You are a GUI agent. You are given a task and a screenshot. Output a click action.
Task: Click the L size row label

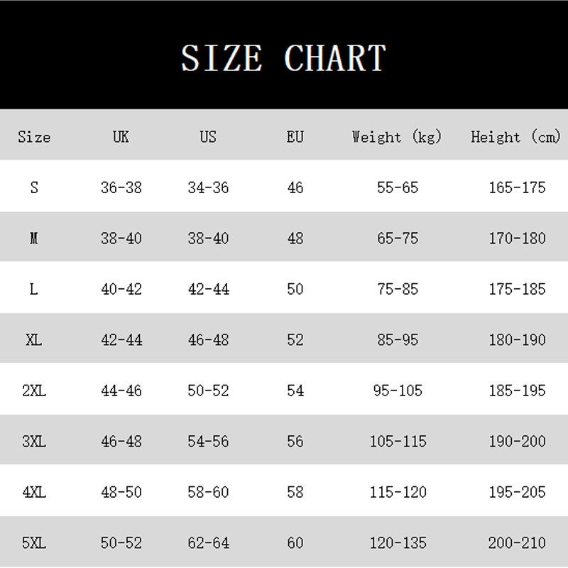(x=34, y=289)
